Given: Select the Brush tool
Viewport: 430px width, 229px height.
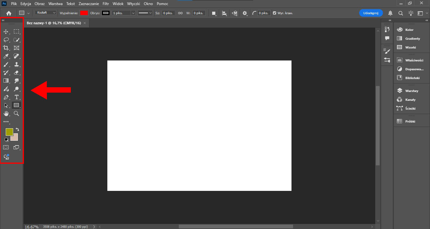Looking at the screenshot, I should [x=6, y=64].
